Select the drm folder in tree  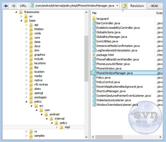[37, 50]
